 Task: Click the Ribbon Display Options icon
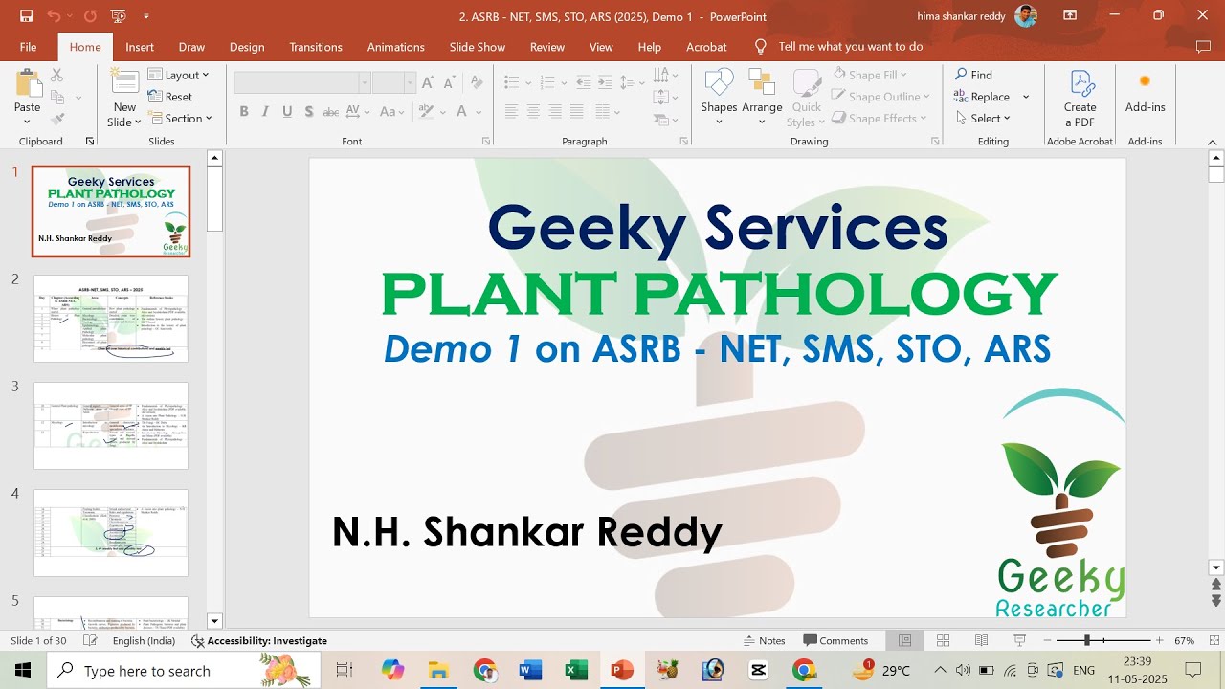tap(1071, 15)
